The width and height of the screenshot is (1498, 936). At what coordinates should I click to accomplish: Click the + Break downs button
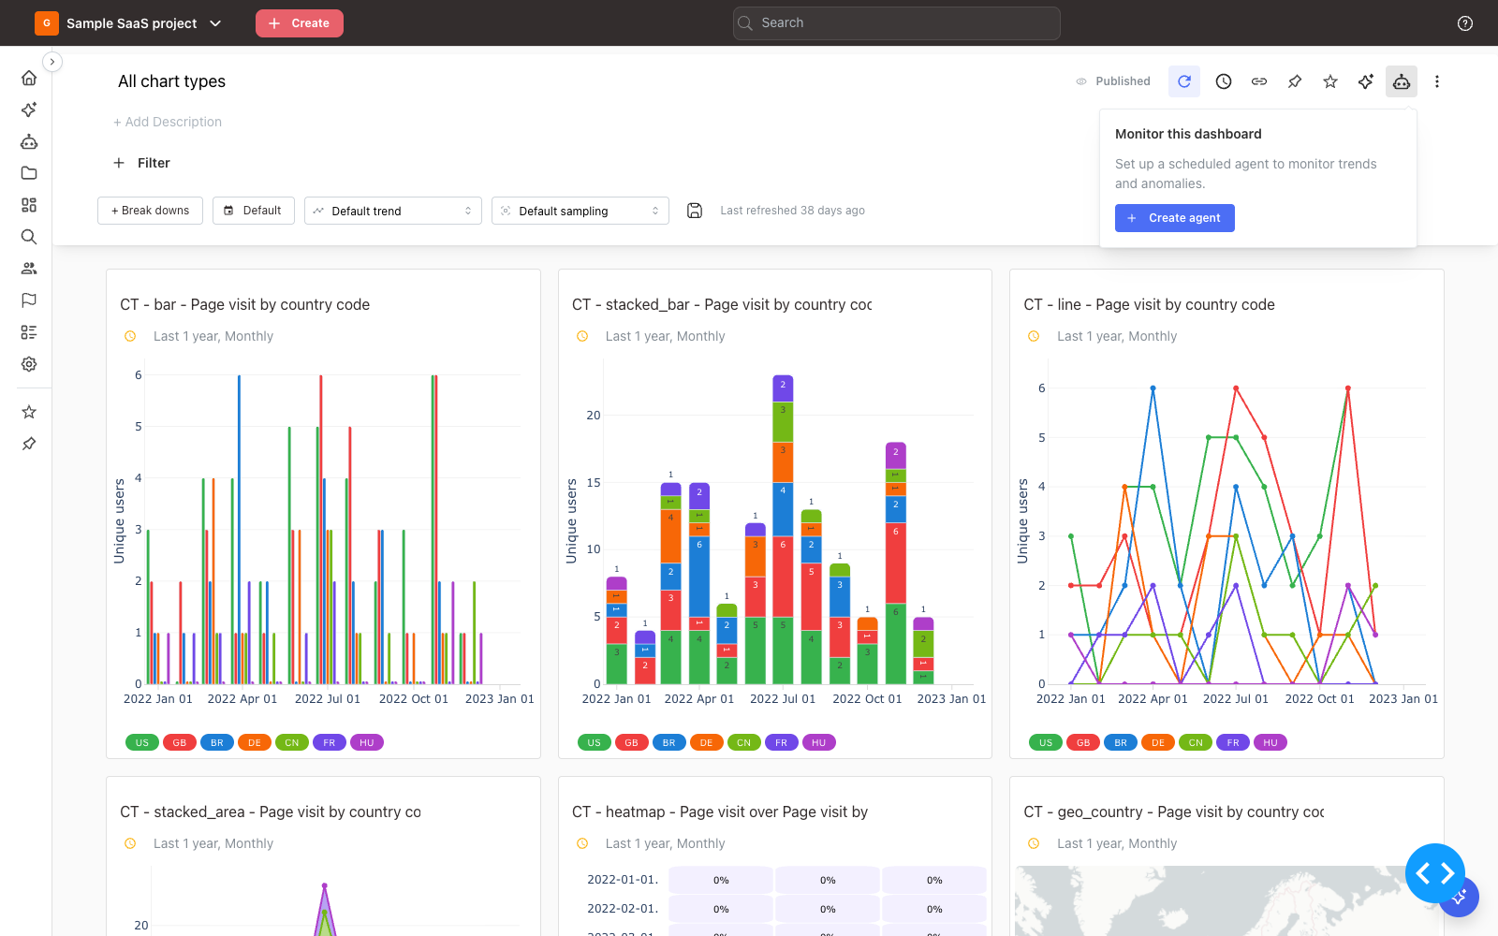(150, 211)
